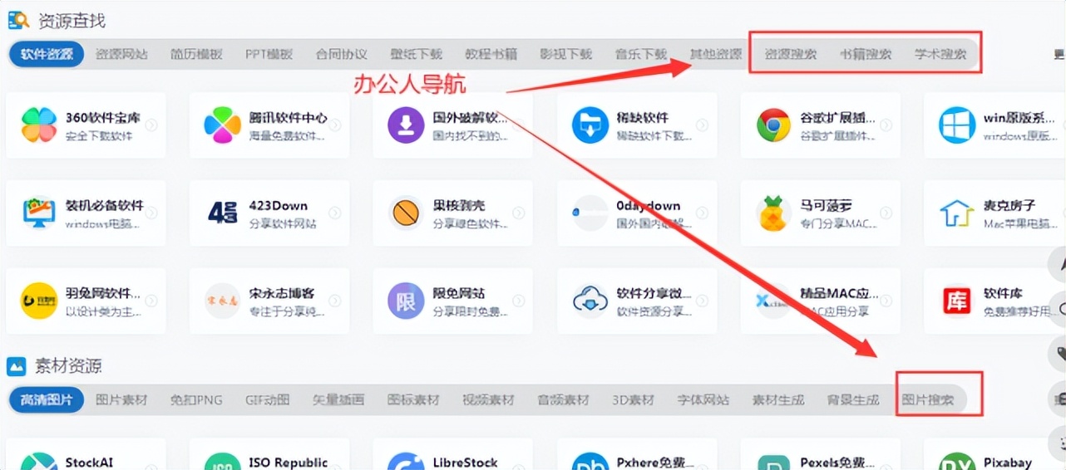
Task: Click the arrow button on 宋永志博客 card
Action: click(334, 301)
